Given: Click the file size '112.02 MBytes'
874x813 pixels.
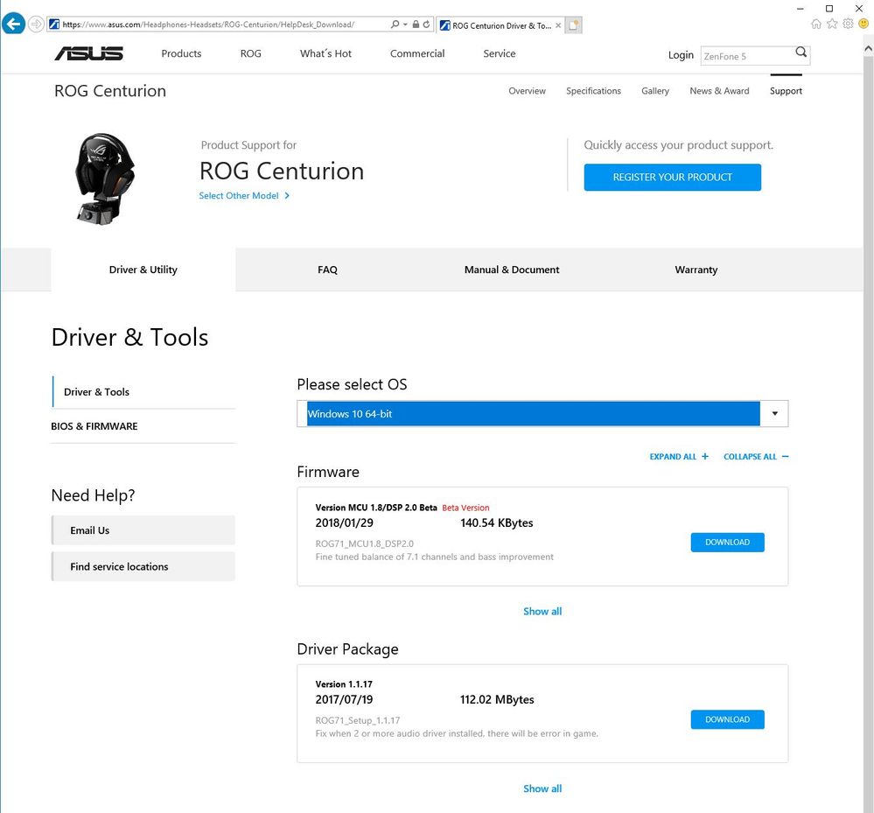Looking at the screenshot, I should 497,700.
